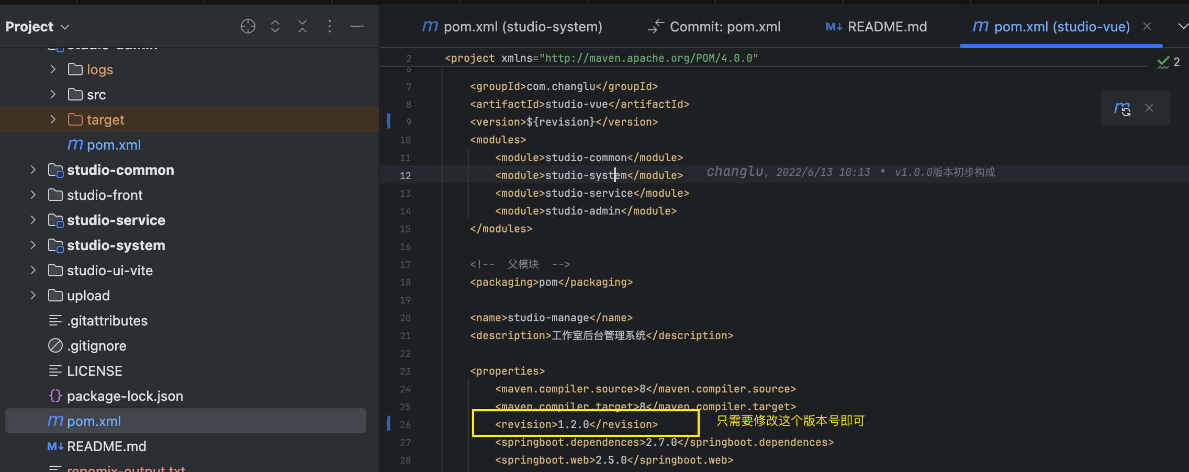Expand the studio-ui-vite folder
This screenshot has width=1189, height=472.
33,270
